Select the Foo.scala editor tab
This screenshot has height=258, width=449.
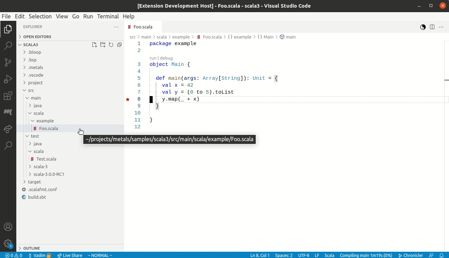point(143,27)
